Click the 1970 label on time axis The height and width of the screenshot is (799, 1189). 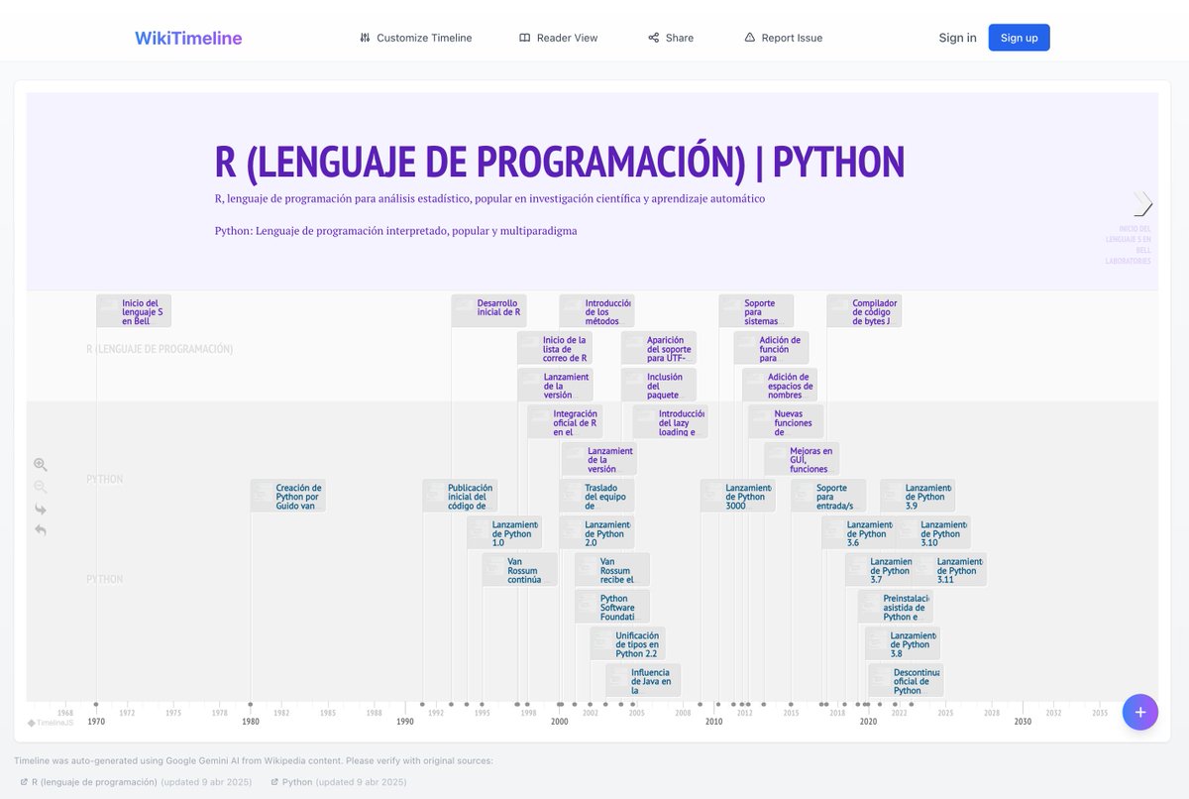pyautogui.click(x=96, y=722)
